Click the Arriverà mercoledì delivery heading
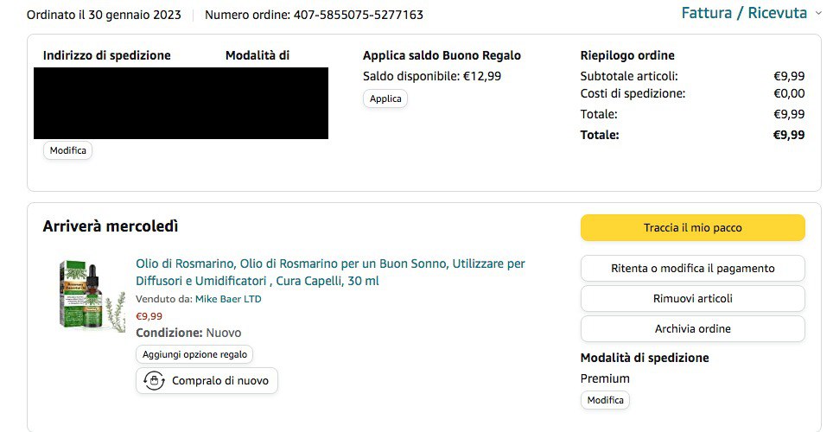This screenshot has height=432, width=833. tap(111, 226)
